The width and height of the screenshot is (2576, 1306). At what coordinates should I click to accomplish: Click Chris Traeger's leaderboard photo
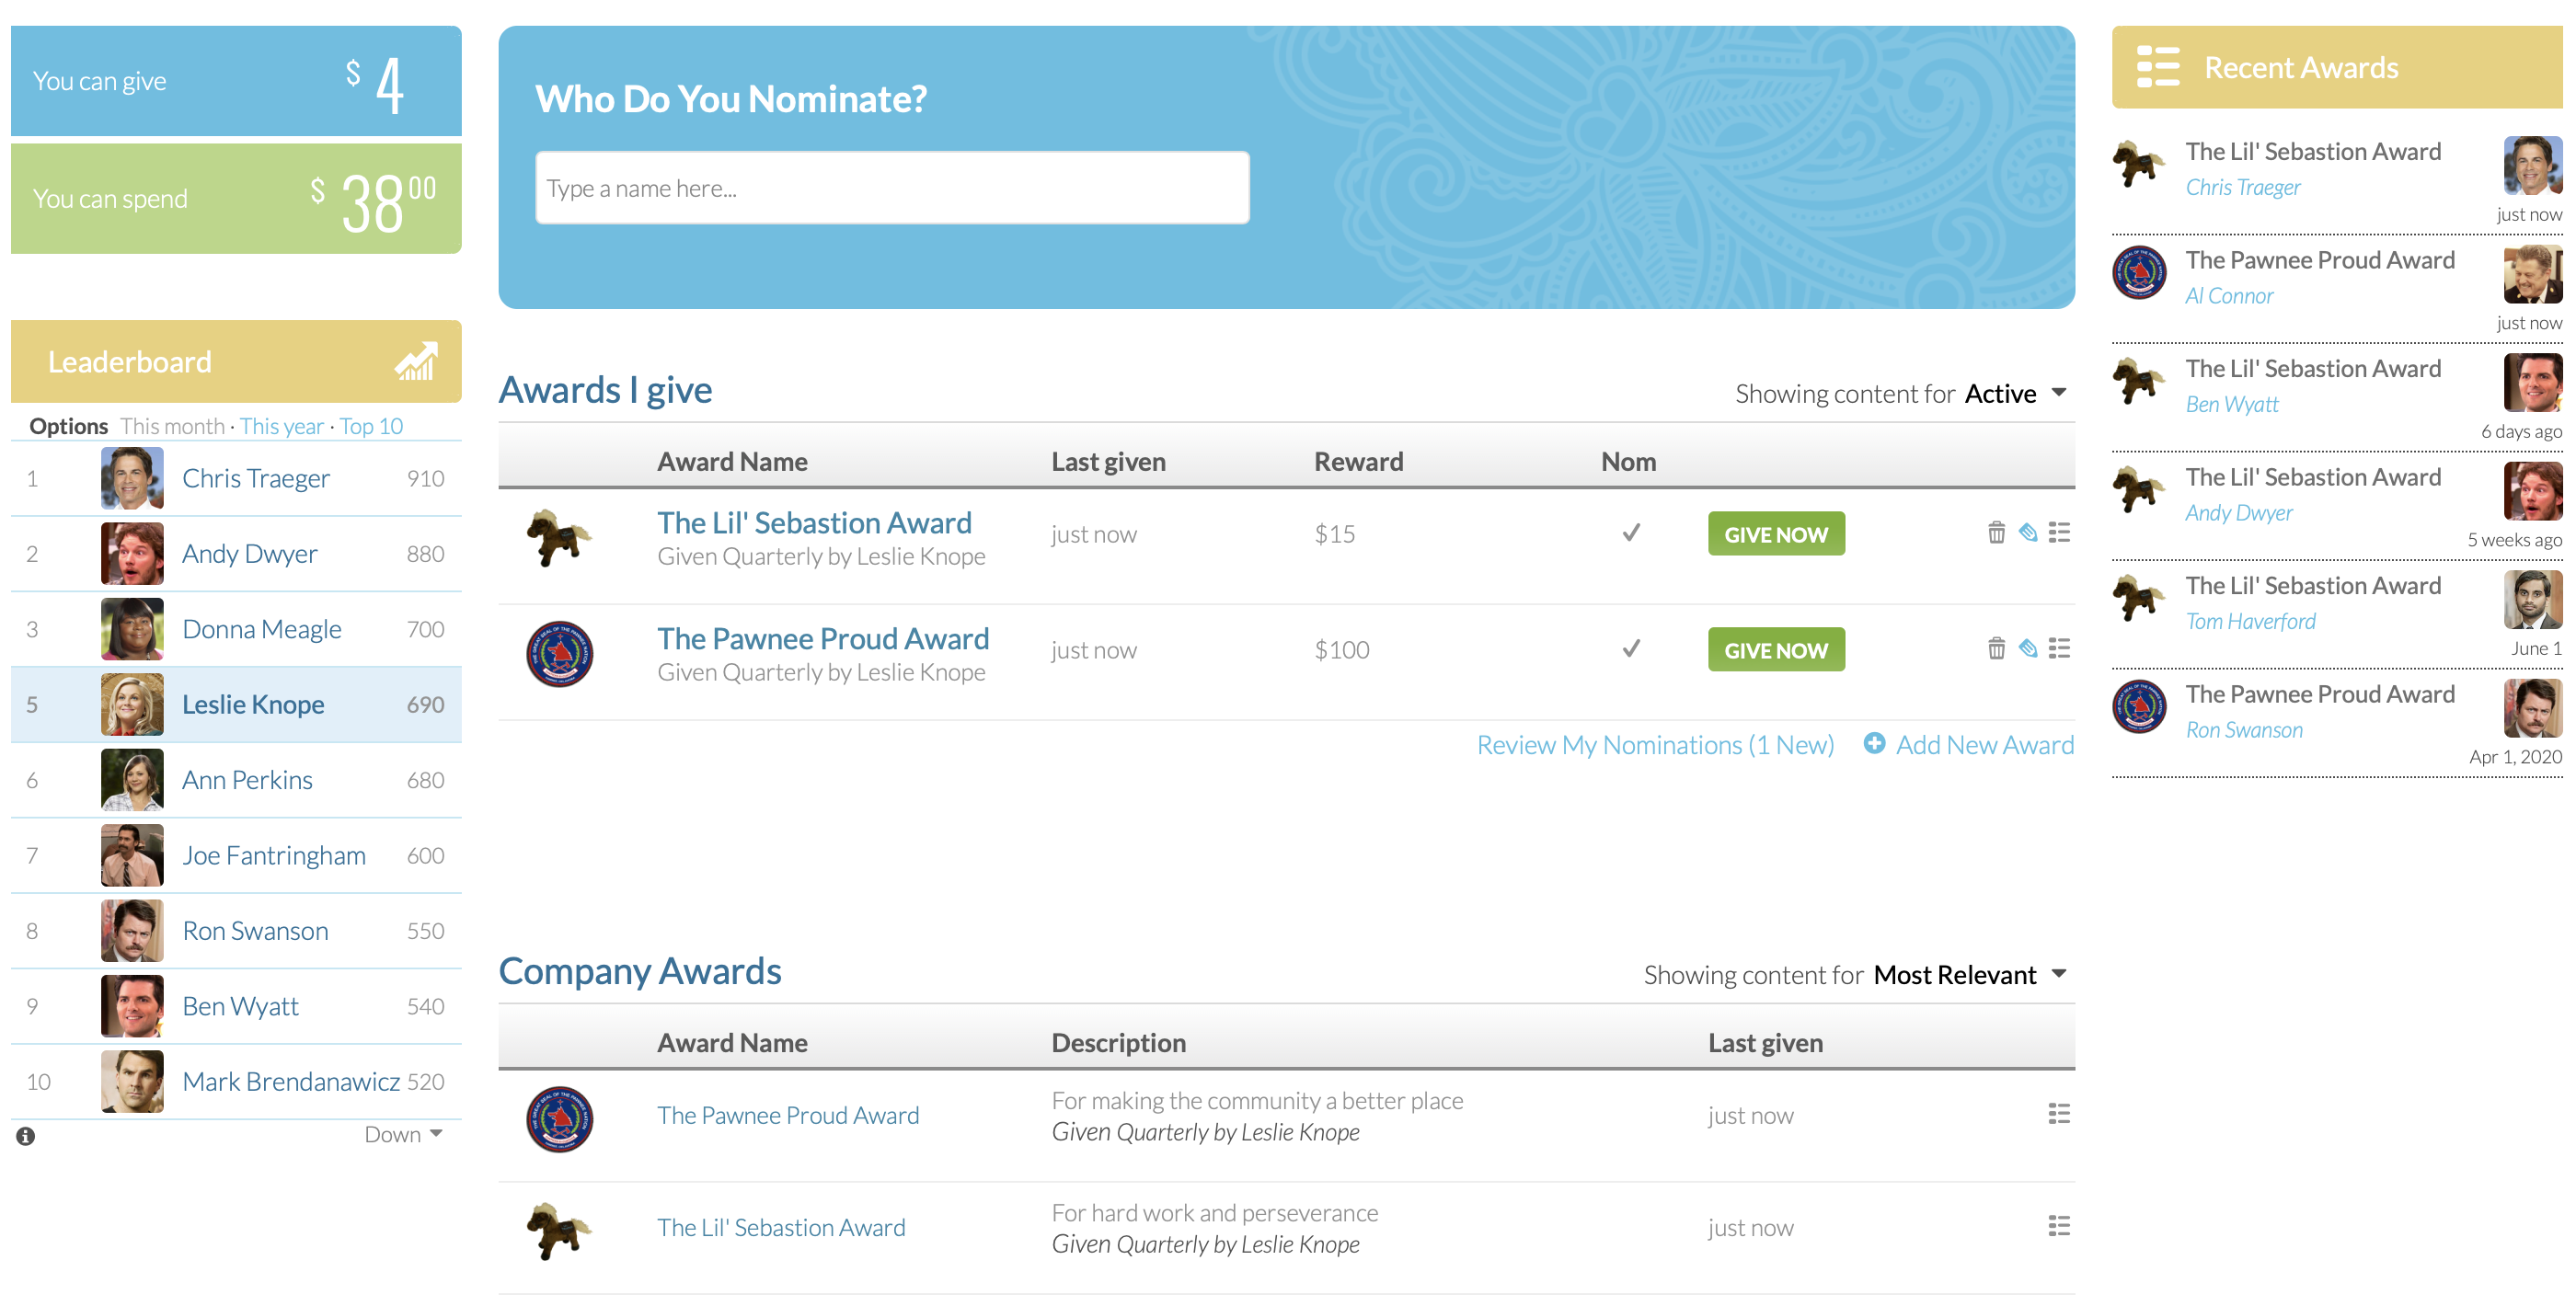coord(132,478)
